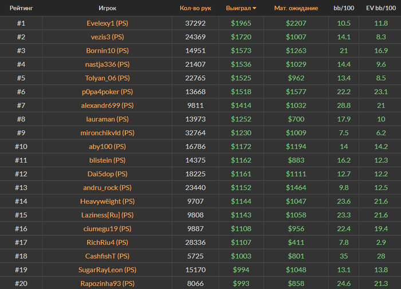This screenshot has height=289, width=401.
Task: Open player Evelexy1 (PS) profile
Action: click(x=107, y=23)
